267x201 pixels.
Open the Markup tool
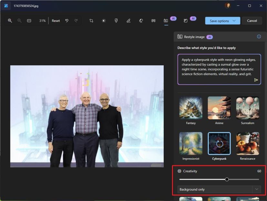tap(128, 20)
